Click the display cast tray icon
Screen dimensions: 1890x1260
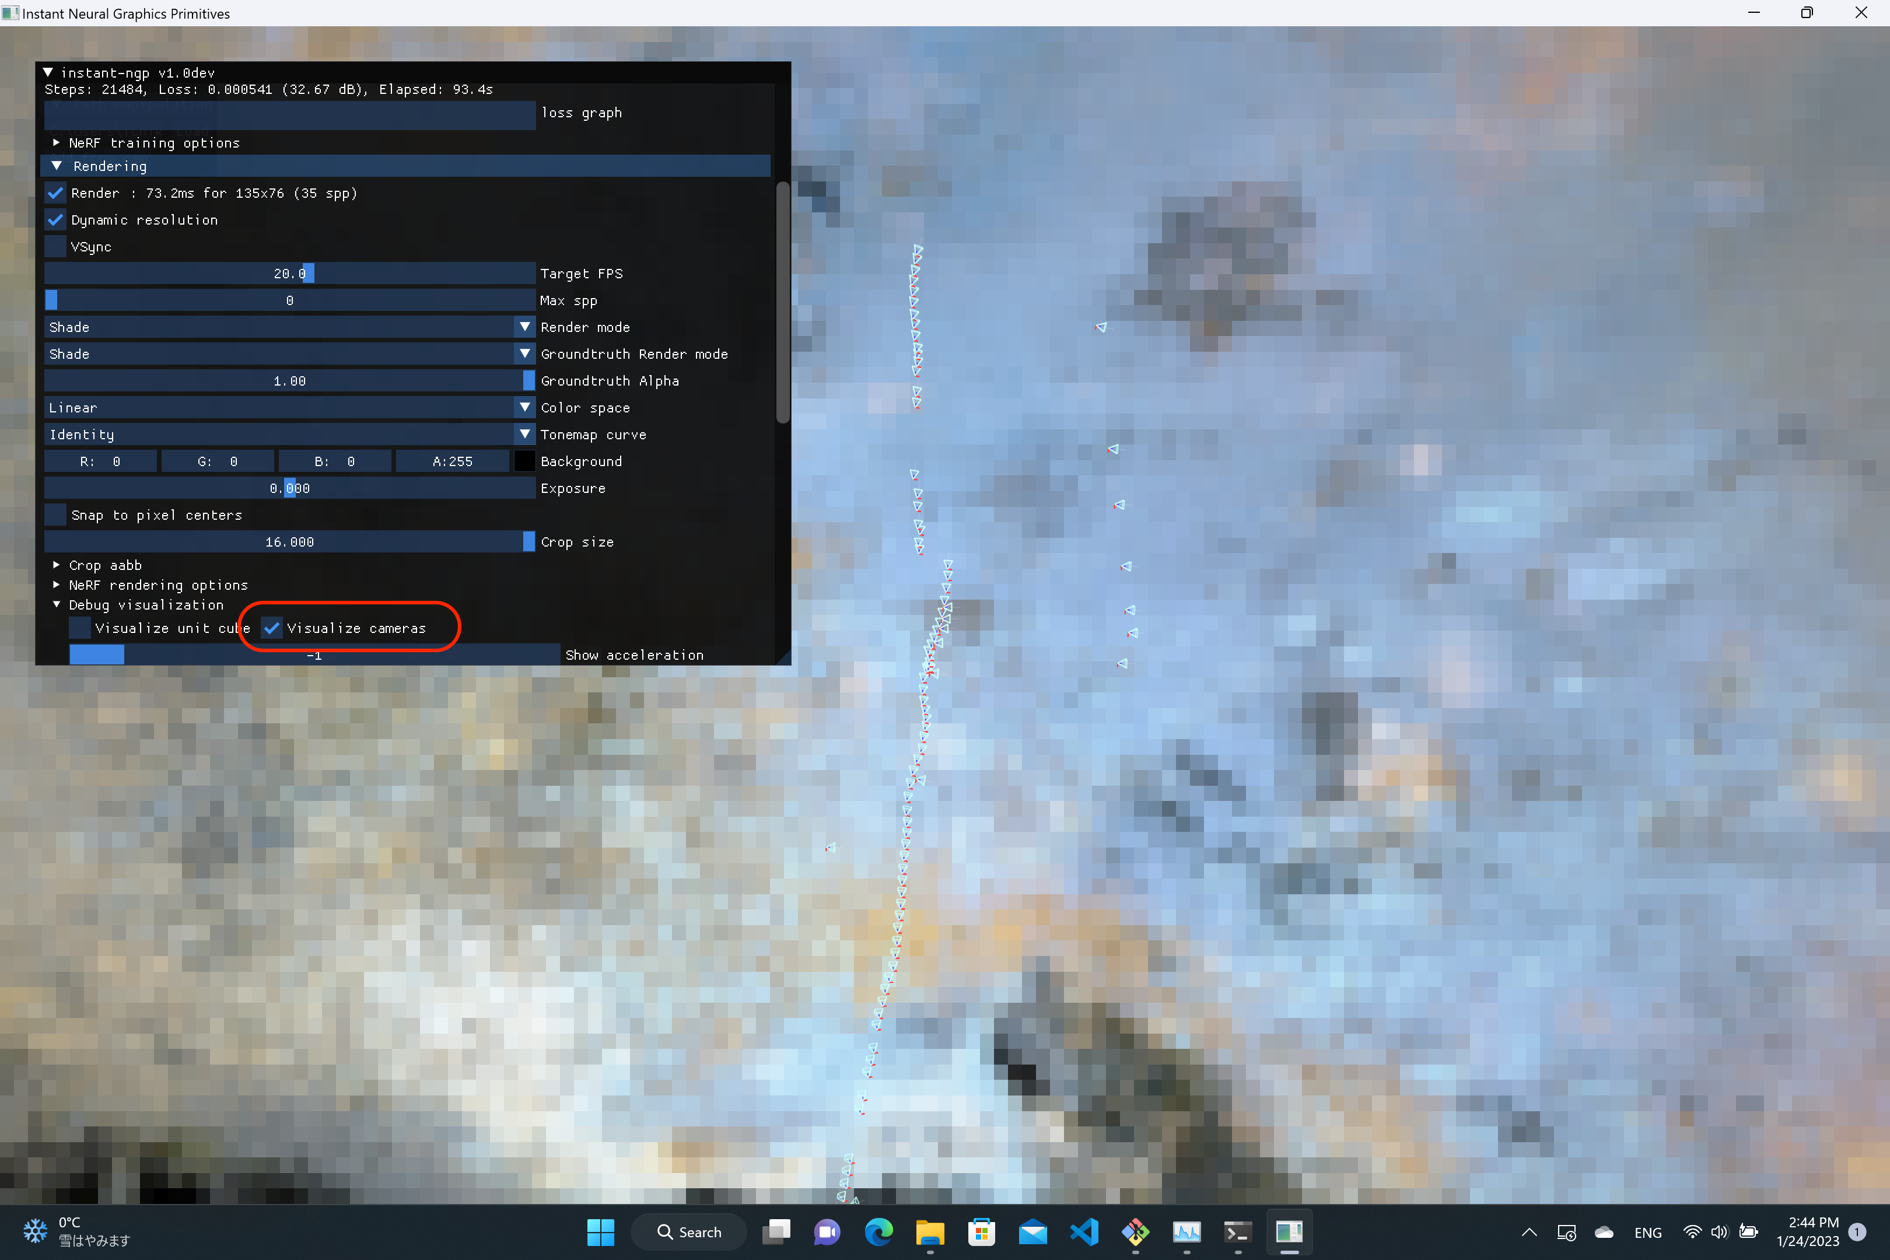(x=1566, y=1232)
